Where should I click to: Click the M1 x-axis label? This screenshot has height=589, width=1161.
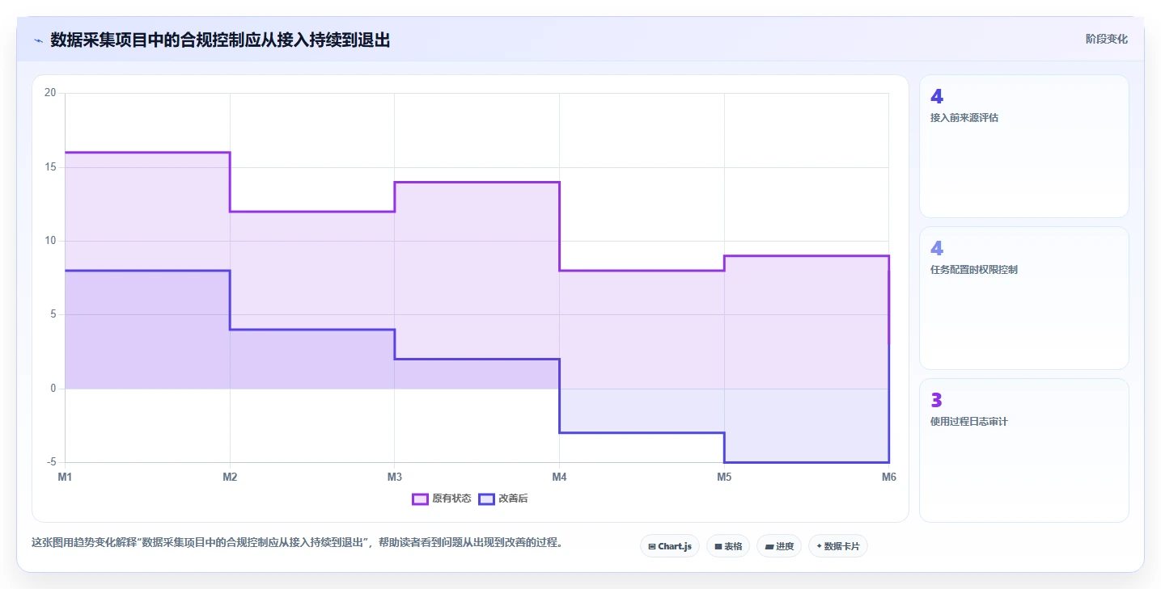[65, 478]
